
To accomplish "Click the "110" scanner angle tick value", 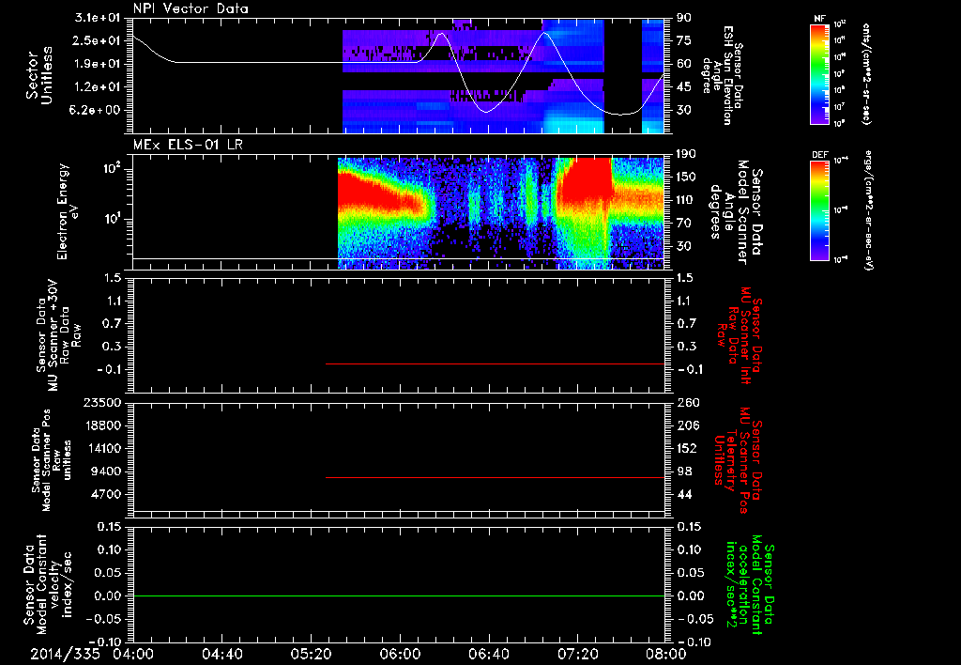I will [x=686, y=200].
